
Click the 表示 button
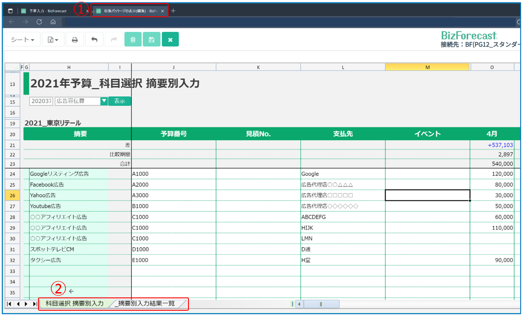[119, 101]
